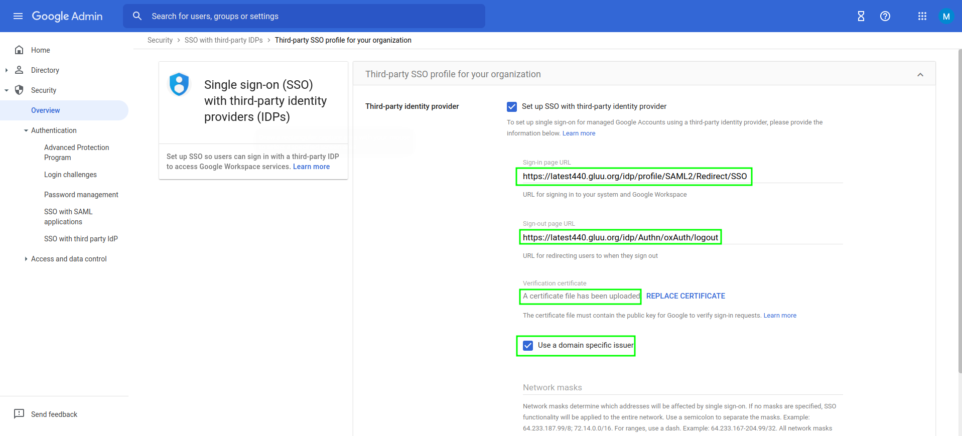Toggle Use a domain specific issuer checkbox
962x436 pixels.
point(528,346)
